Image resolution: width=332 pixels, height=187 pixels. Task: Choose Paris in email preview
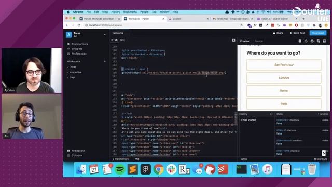tap(284, 104)
